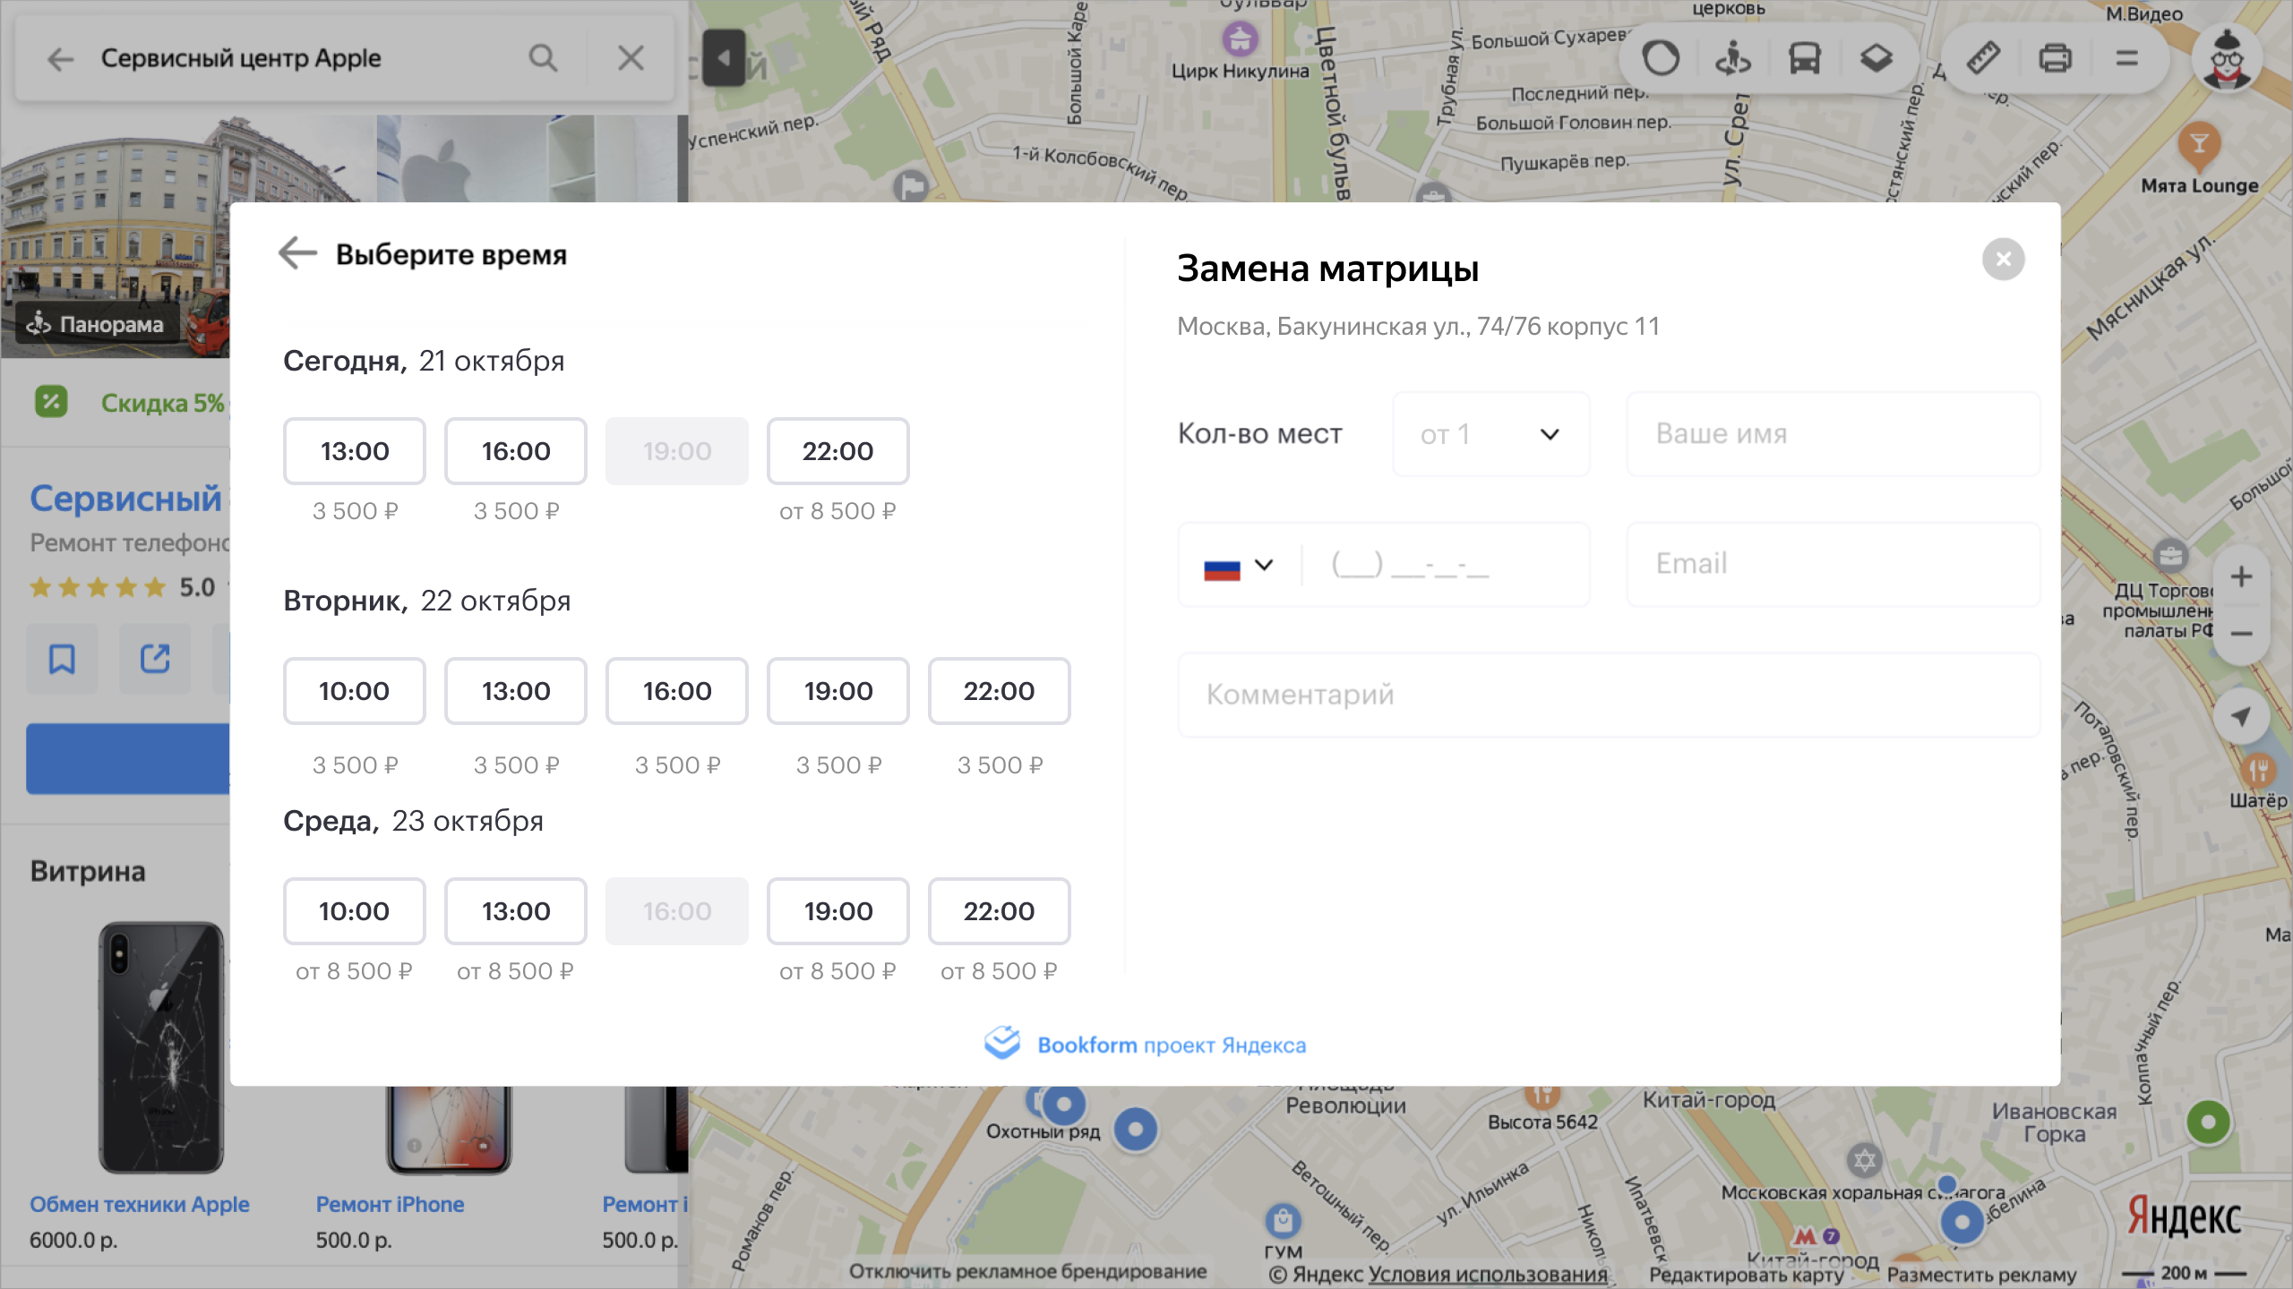Choose Tuesday 10:00 time slot
Screen dimensions: 2293x1289
click(355, 691)
